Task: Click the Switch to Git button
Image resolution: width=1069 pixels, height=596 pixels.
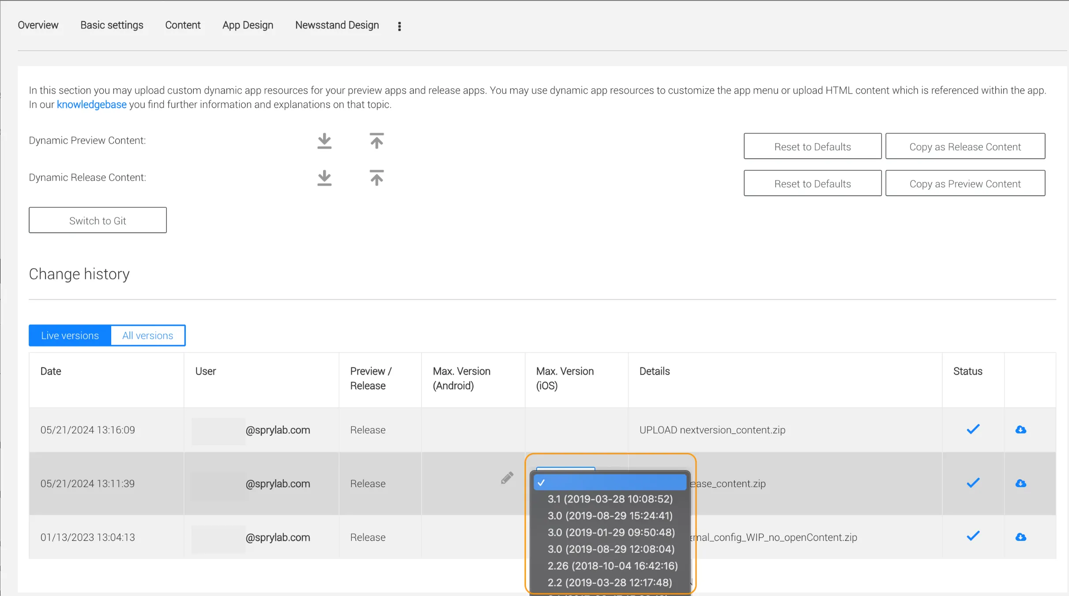Action: 98,220
